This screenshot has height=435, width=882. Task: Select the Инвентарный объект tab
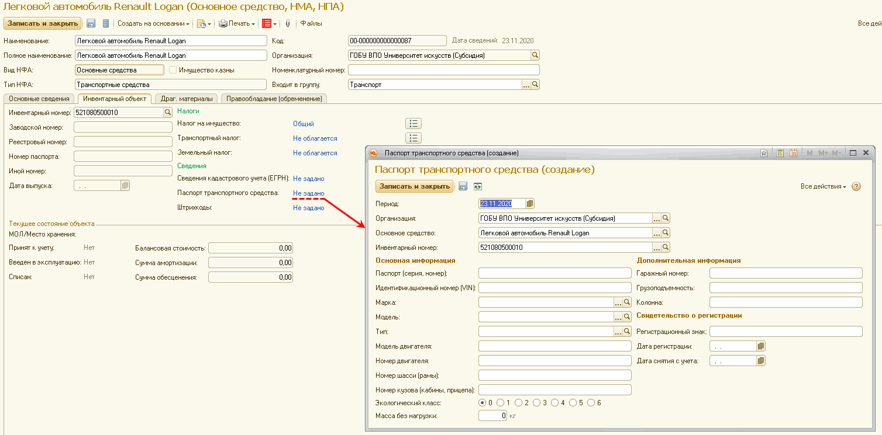115,99
